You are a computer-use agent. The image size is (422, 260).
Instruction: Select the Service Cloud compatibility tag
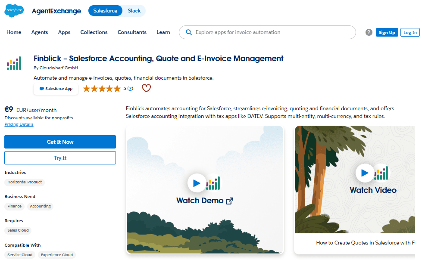pyautogui.click(x=20, y=255)
